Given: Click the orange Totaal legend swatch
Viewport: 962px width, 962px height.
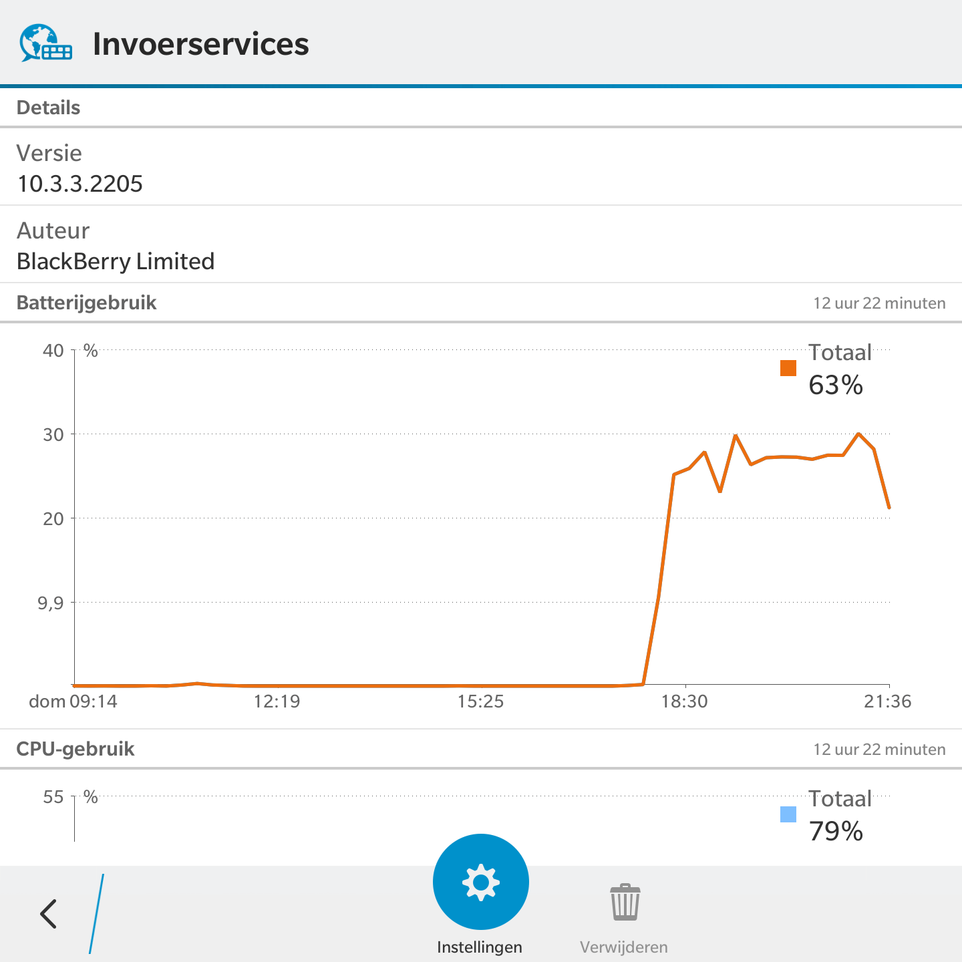Looking at the screenshot, I should click(x=788, y=368).
